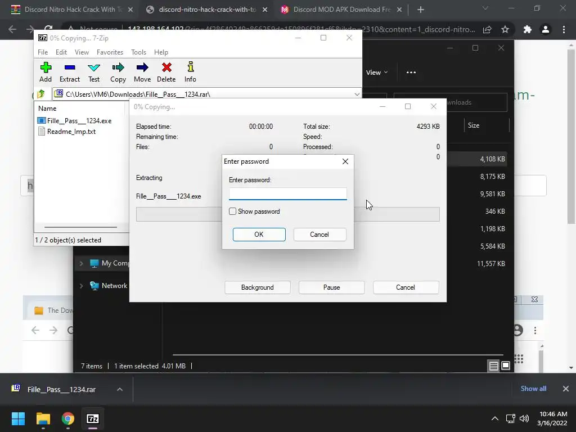576x432 pixels.
Task: Expand the Explorer View dropdown
Action: coord(377,73)
